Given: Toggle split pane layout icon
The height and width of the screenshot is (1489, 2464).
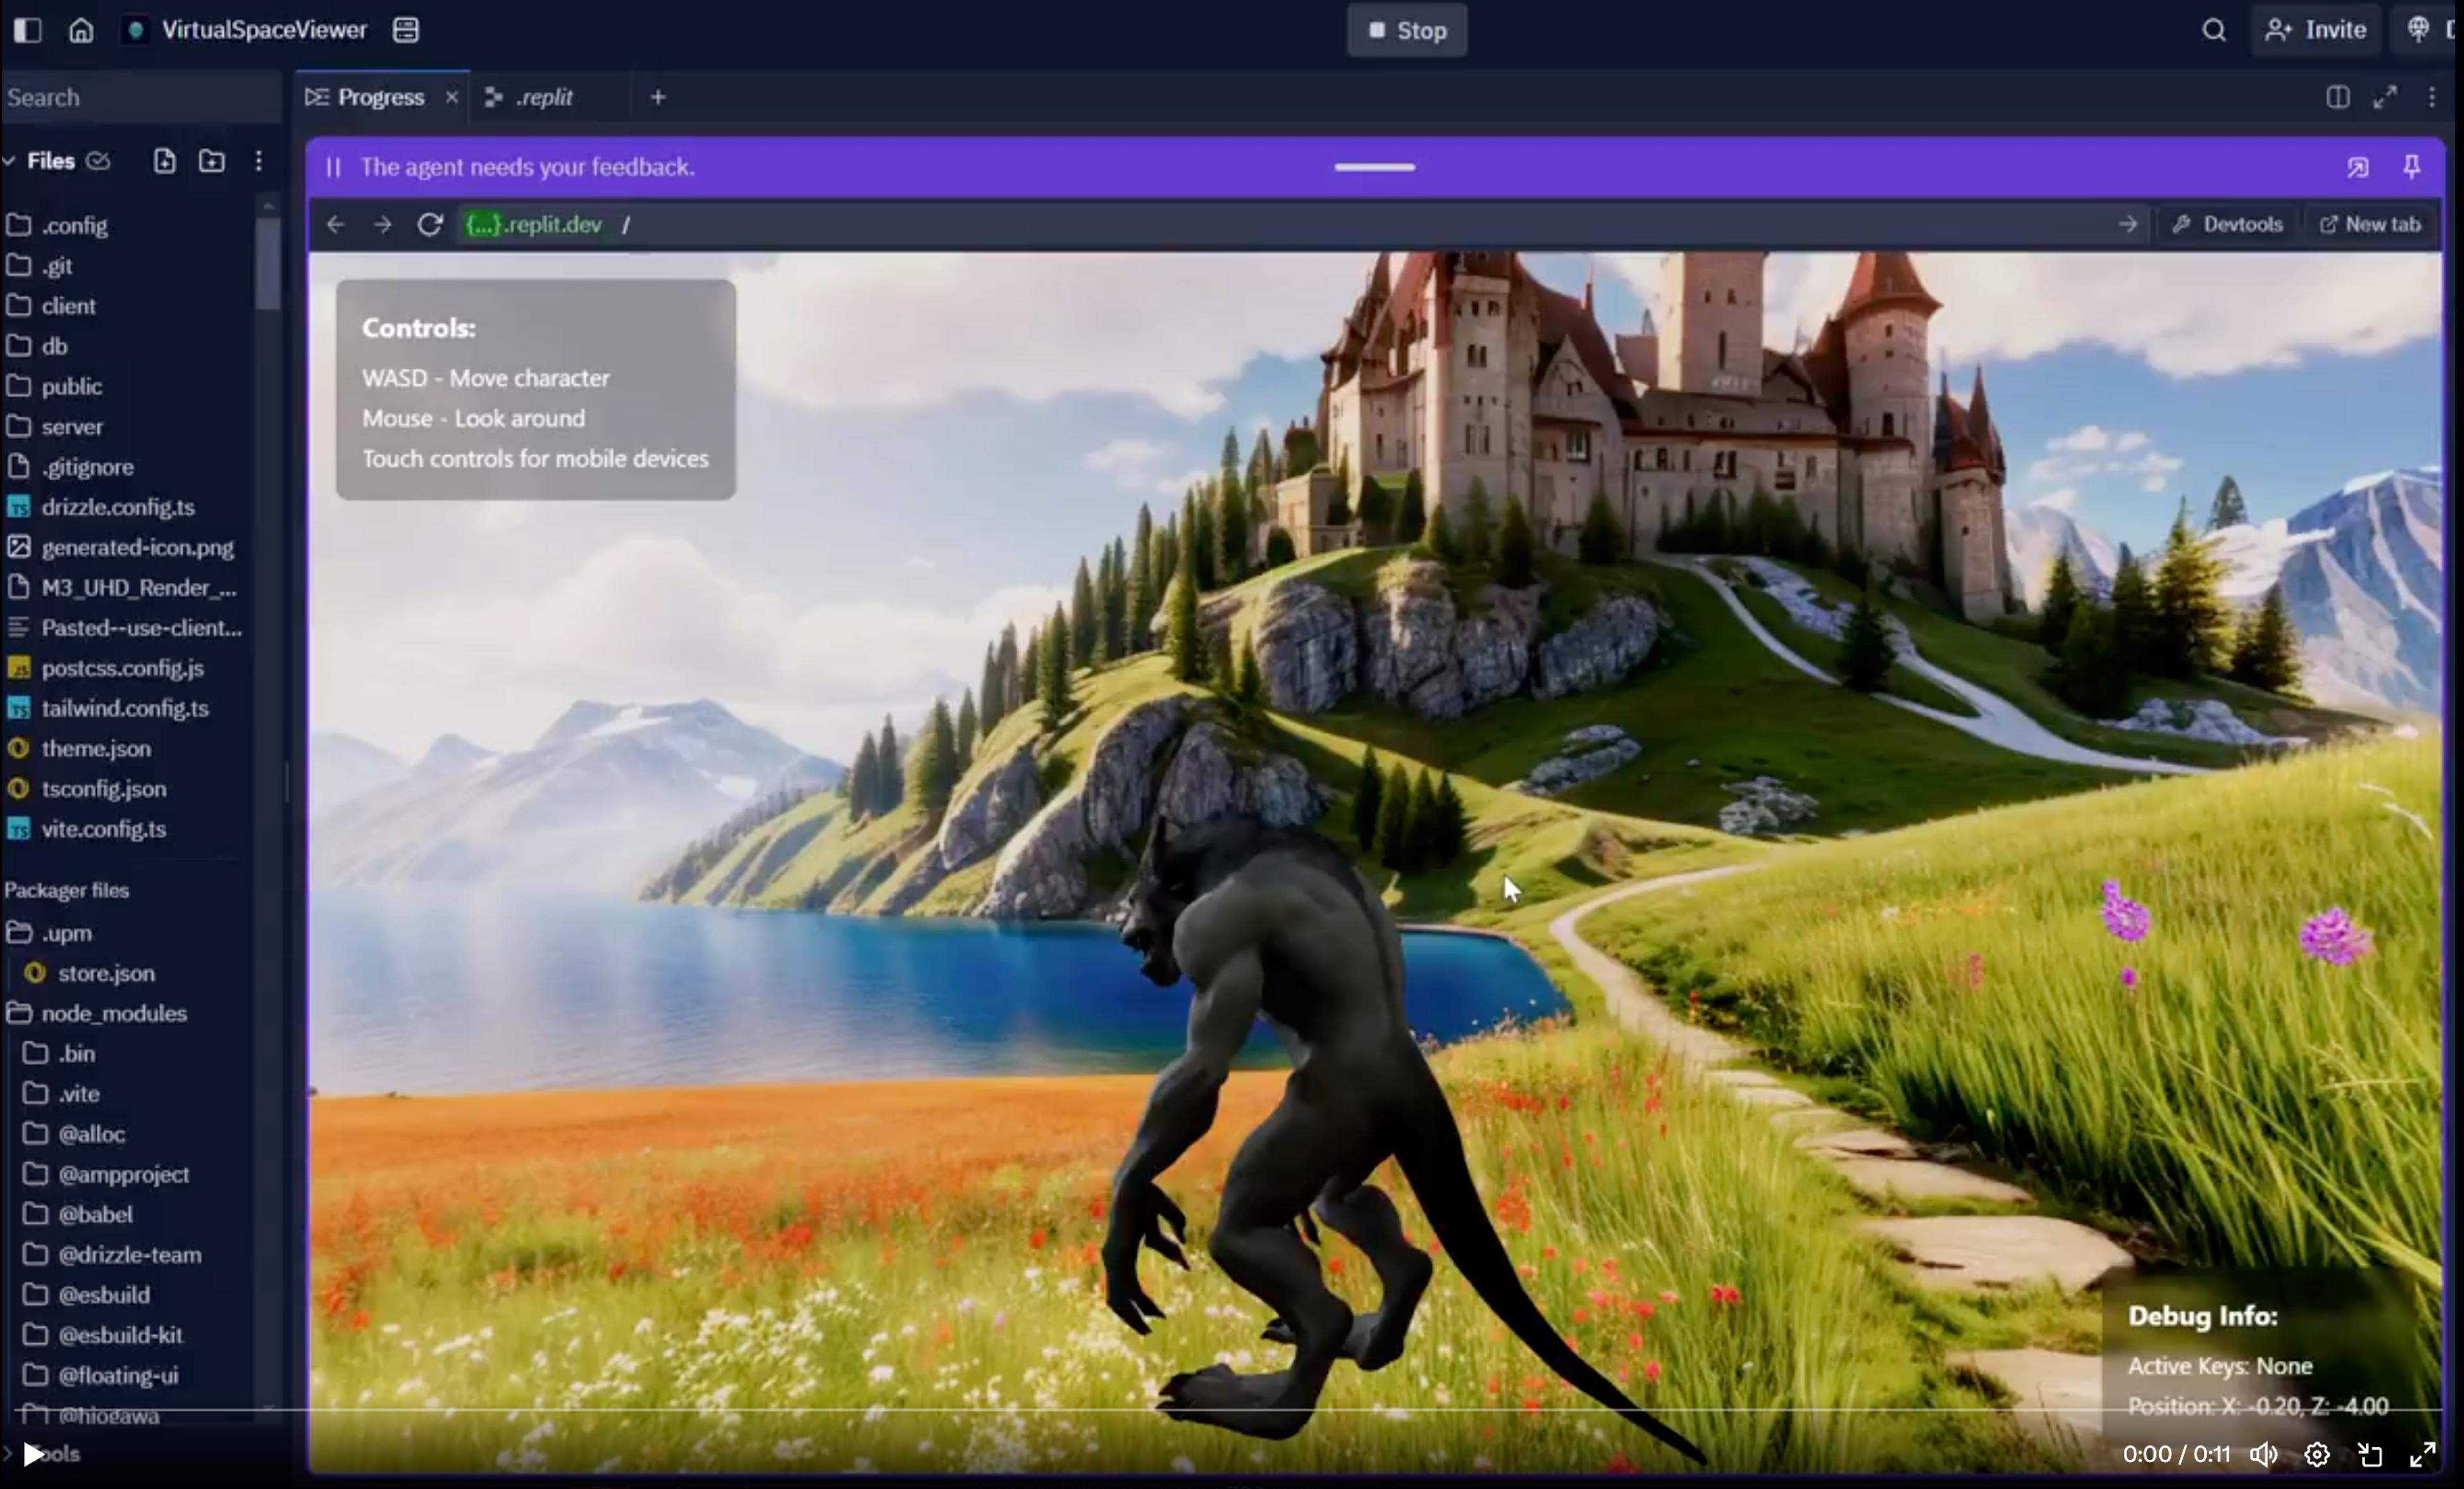Looking at the screenshot, I should click(x=2338, y=97).
